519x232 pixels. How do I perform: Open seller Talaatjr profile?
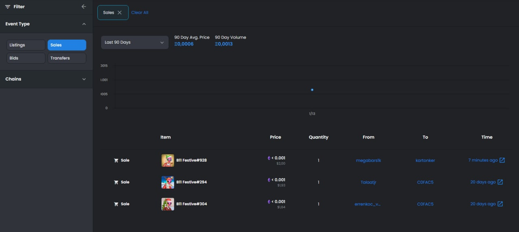(369, 182)
